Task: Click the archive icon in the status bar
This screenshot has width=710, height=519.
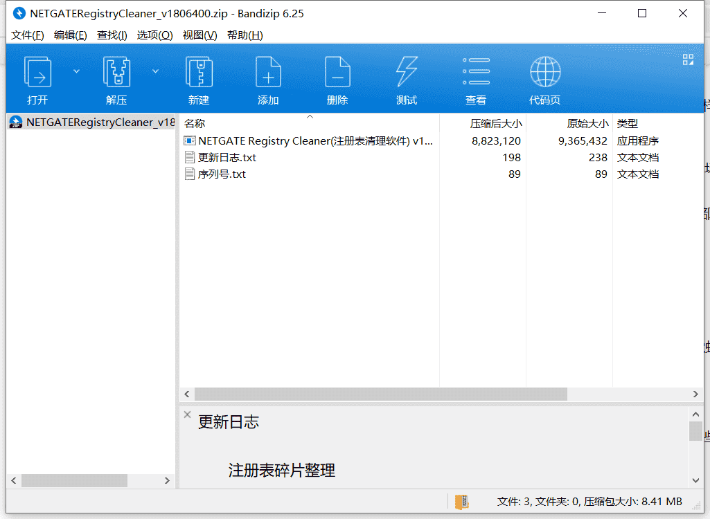Action: point(461,502)
